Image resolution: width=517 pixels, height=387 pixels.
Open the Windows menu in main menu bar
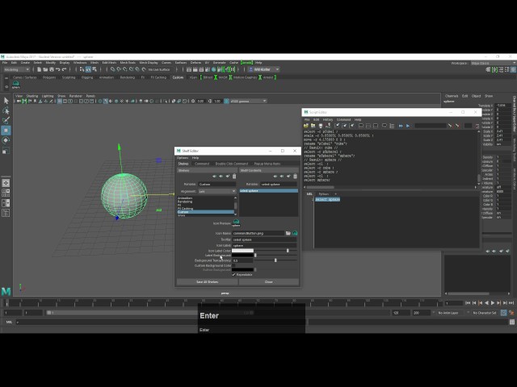(80, 63)
